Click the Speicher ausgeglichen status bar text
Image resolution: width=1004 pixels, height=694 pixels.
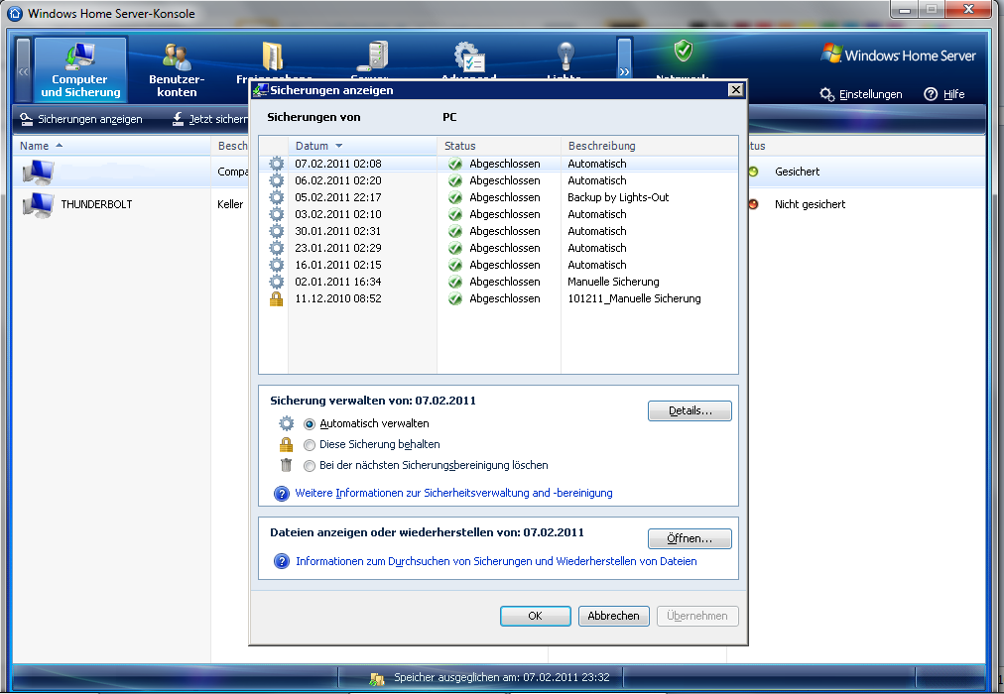(502, 677)
